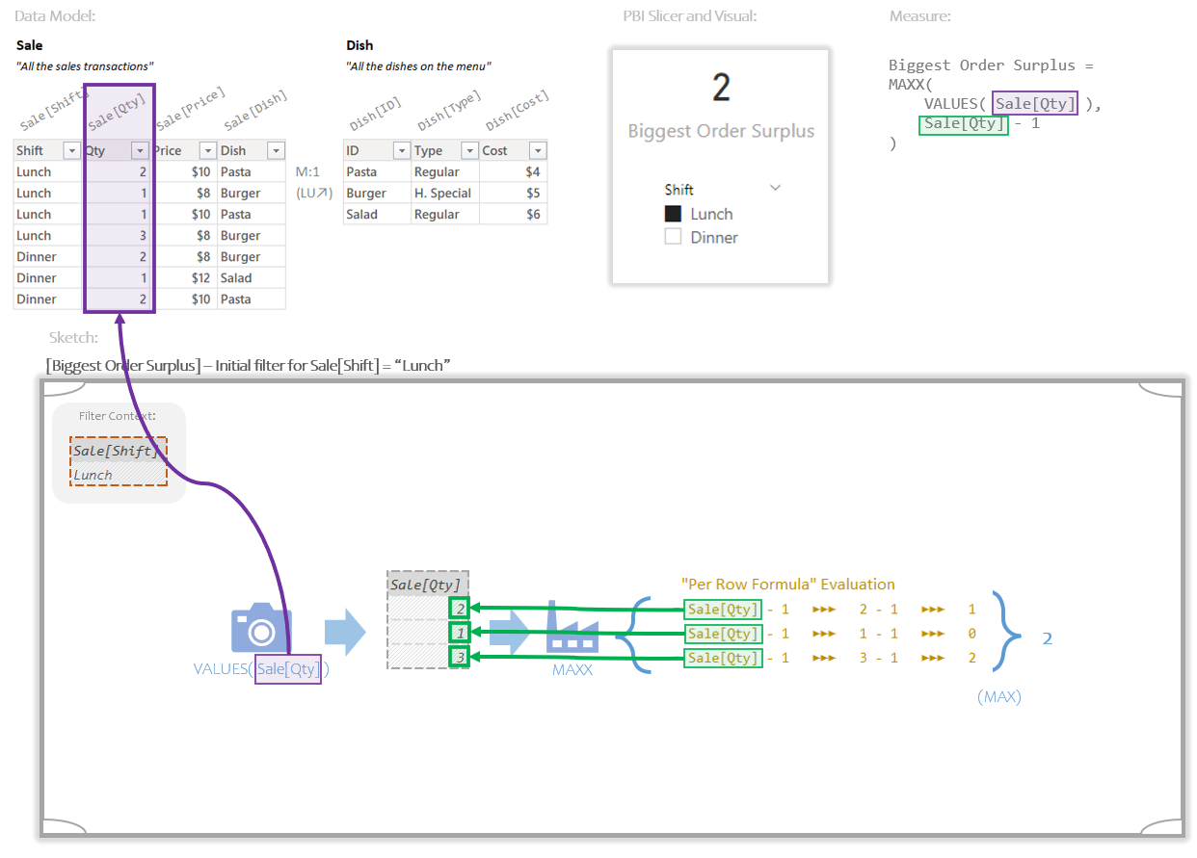Image resolution: width=1197 pixels, height=858 pixels.
Task: Click the green Sale[Qty] box in the measure
Action: 963,124
